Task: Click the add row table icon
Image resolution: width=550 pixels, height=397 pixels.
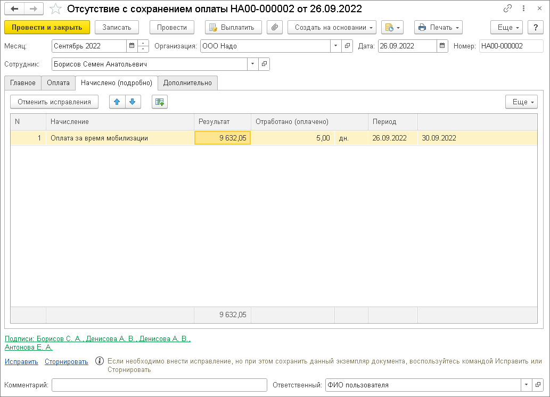Action: click(159, 102)
